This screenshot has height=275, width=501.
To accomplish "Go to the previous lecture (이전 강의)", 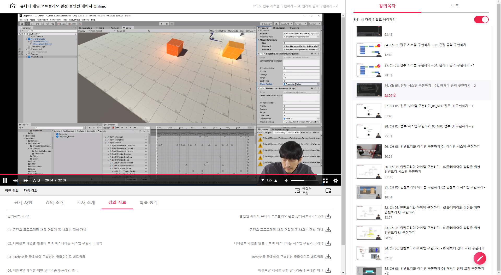I will (12, 191).
